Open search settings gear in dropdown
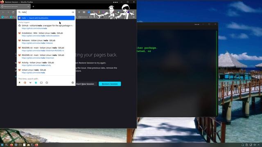Image resolution: width=262 pixels, height=147 pixels. pos(73,82)
